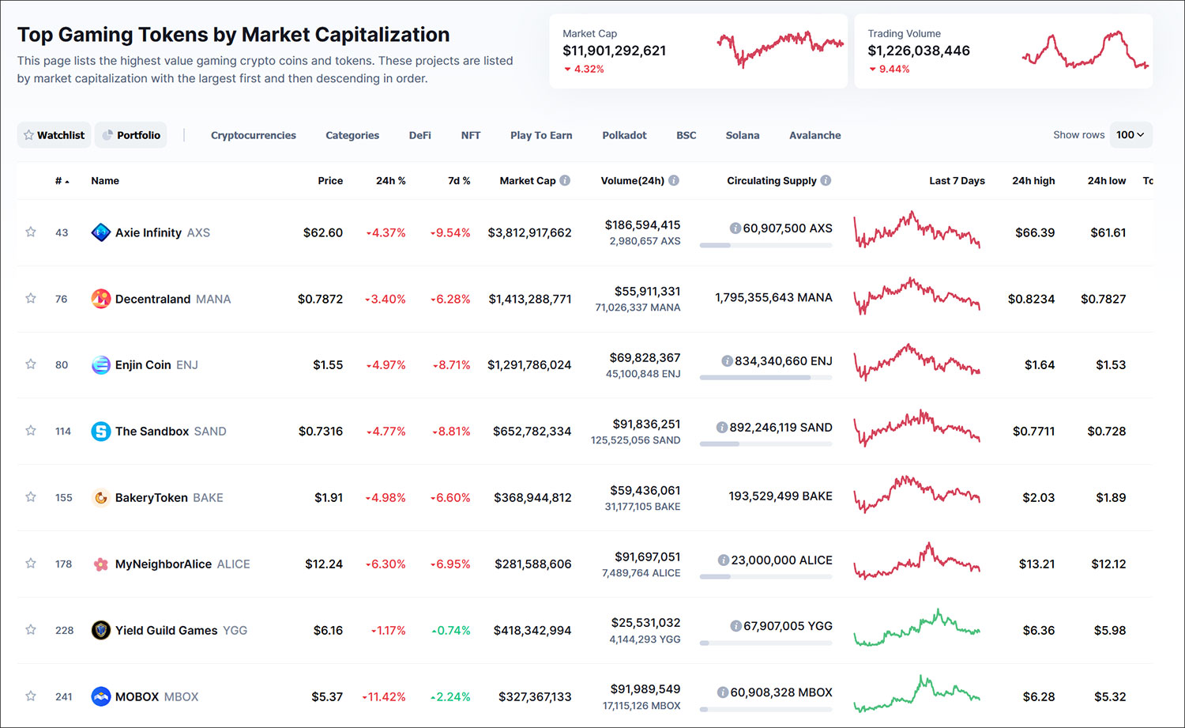
Task: Click the Axie Infinity coin logo
Action: point(100,232)
